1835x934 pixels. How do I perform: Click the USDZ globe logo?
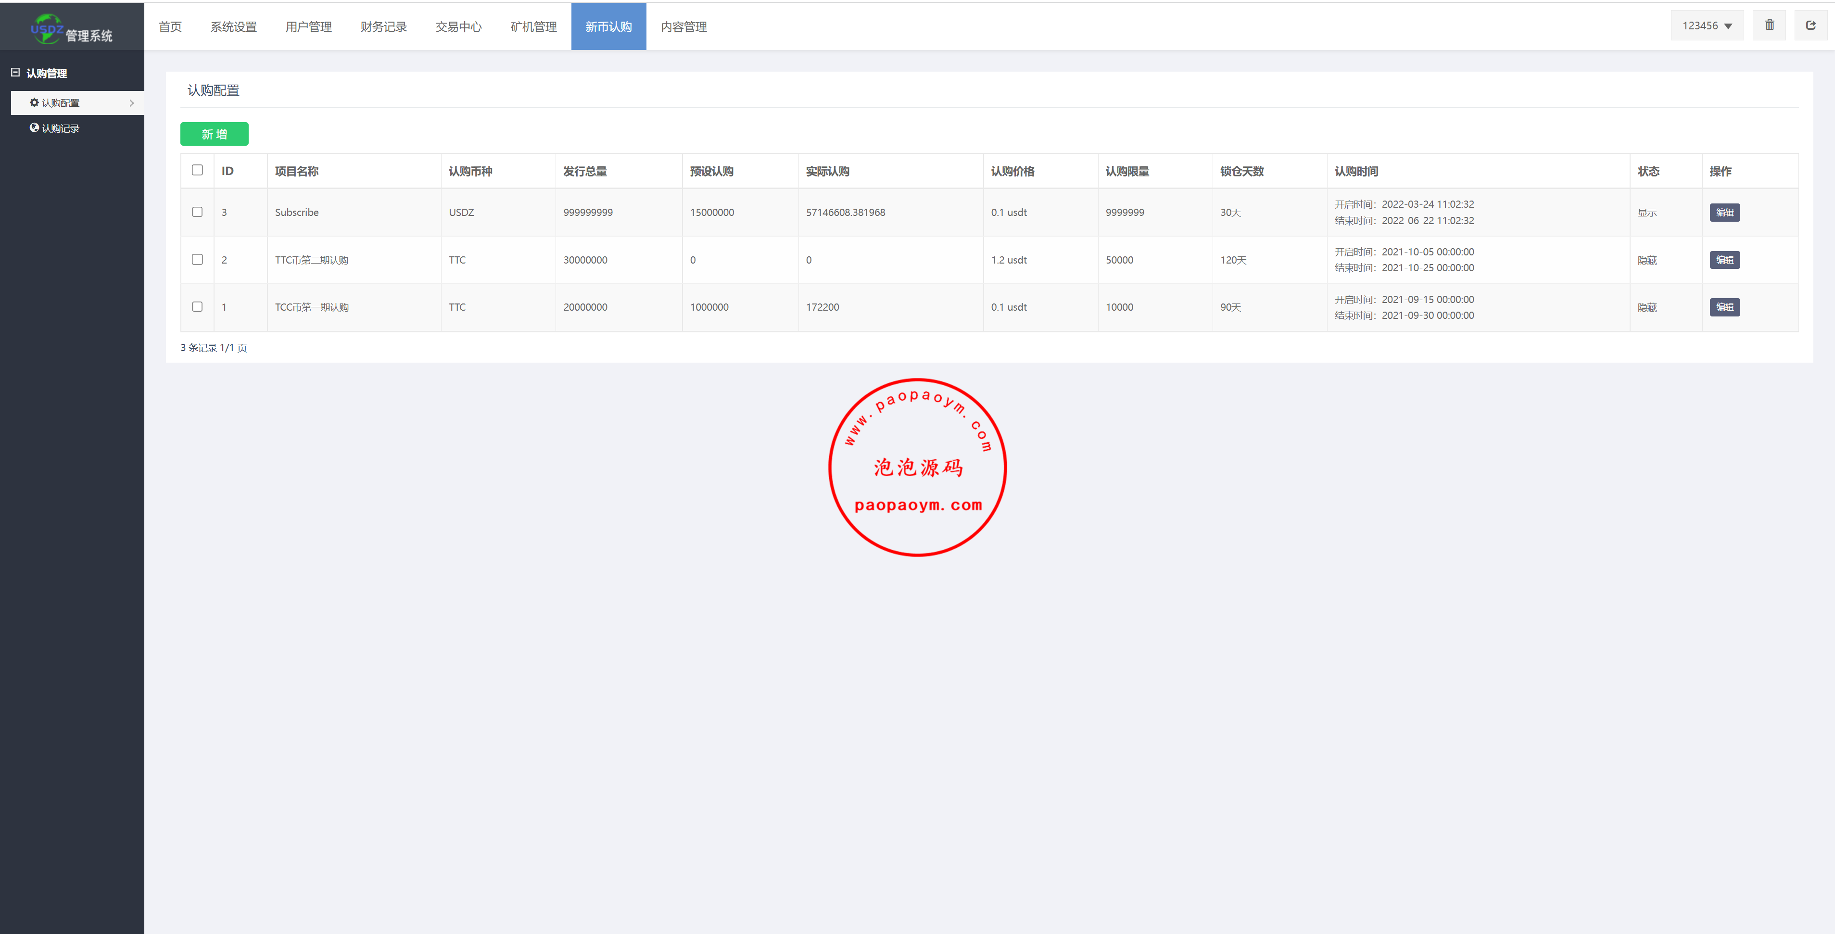47,28
